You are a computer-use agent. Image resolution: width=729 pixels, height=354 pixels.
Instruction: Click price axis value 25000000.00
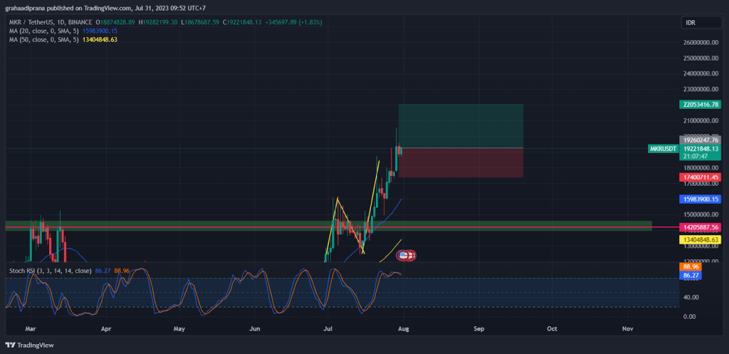click(x=701, y=58)
